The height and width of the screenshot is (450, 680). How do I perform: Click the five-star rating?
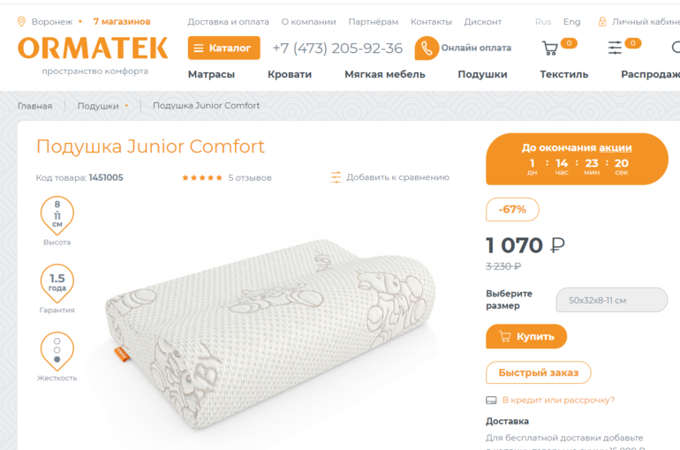(202, 177)
